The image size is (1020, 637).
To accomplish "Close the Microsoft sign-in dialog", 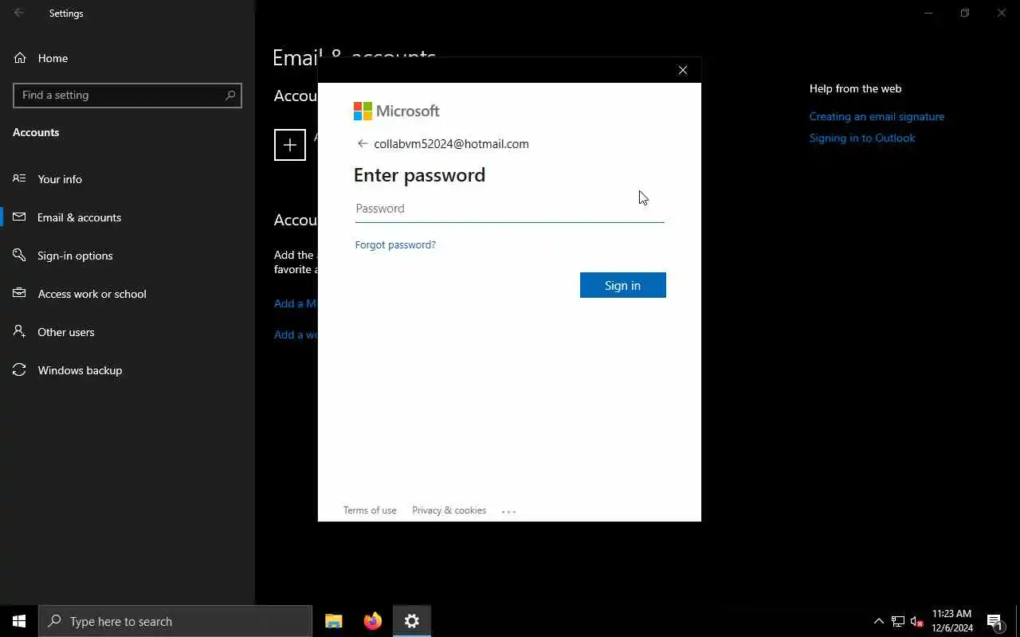I will 683,70.
